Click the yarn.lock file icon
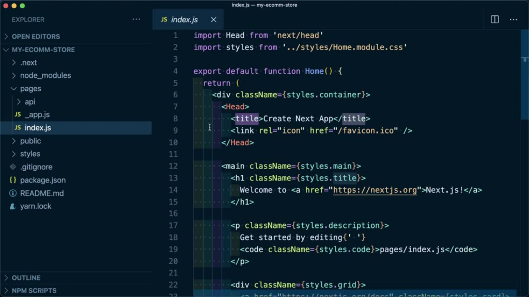 pos(13,206)
